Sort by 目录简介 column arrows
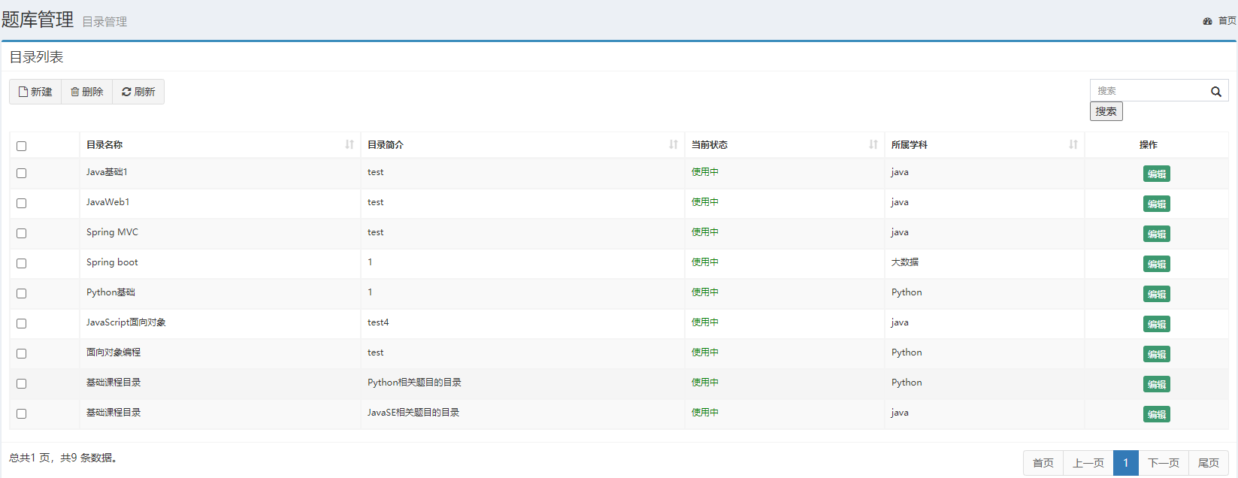 (673, 144)
